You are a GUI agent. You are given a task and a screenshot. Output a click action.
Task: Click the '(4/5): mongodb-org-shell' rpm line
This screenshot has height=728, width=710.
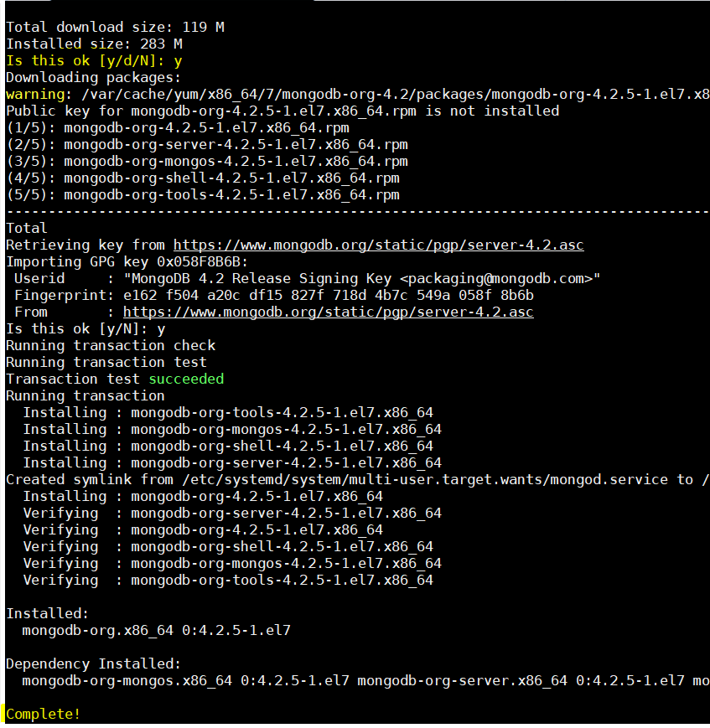click(x=203, y=178)
